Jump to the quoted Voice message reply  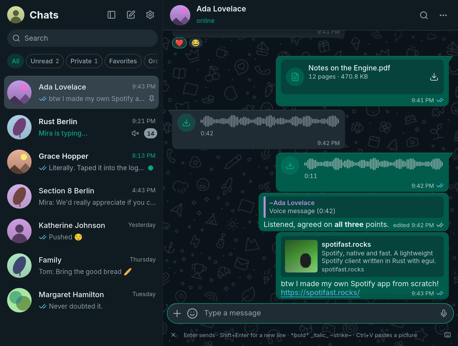pyautogui.click(x=354, y=207)
